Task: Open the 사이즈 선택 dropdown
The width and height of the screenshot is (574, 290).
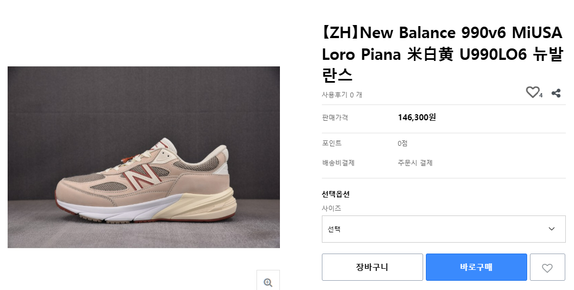Action: (x=443, y=229)
